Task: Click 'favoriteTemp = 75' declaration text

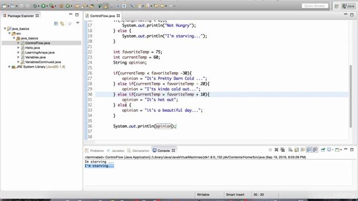Action: click(x=142, y=52)
